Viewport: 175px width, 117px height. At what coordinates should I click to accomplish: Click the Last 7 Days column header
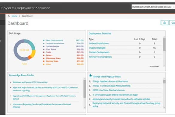[x=140, y=39]
